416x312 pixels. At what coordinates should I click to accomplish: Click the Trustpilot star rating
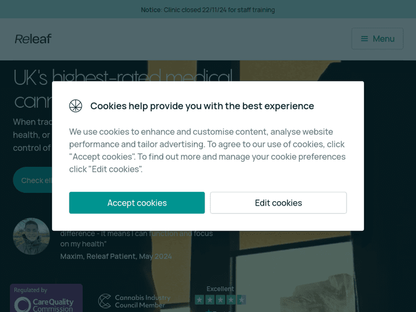pyautogui.click(x=220, y=300)
